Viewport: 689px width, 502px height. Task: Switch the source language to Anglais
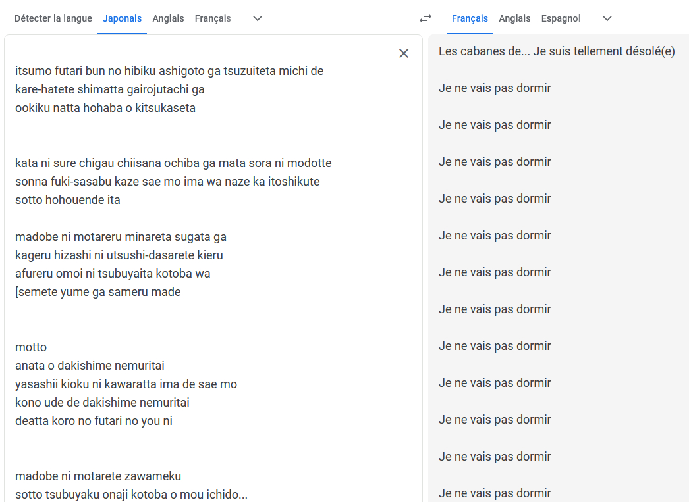coord(168,18)
